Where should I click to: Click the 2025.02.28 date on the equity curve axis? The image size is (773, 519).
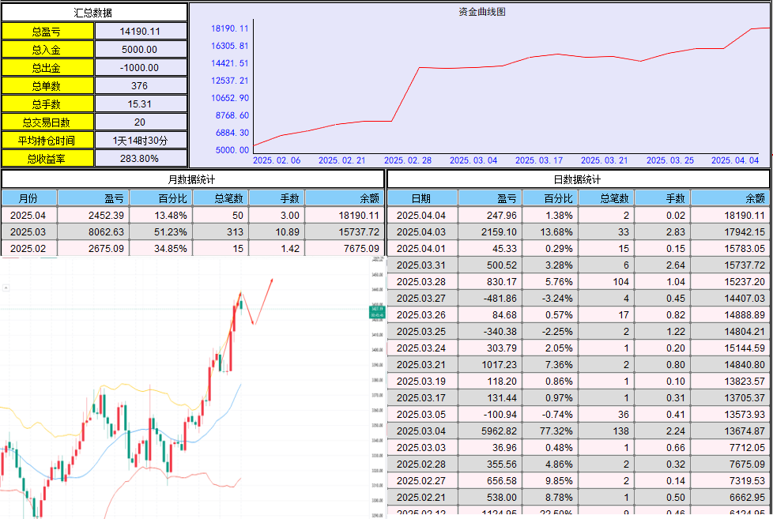point(408,160)
